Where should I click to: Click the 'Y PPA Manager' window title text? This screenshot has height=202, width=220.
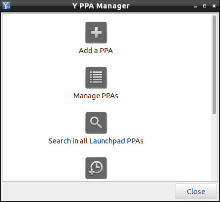pyautogui.click(x=101, y=6)
